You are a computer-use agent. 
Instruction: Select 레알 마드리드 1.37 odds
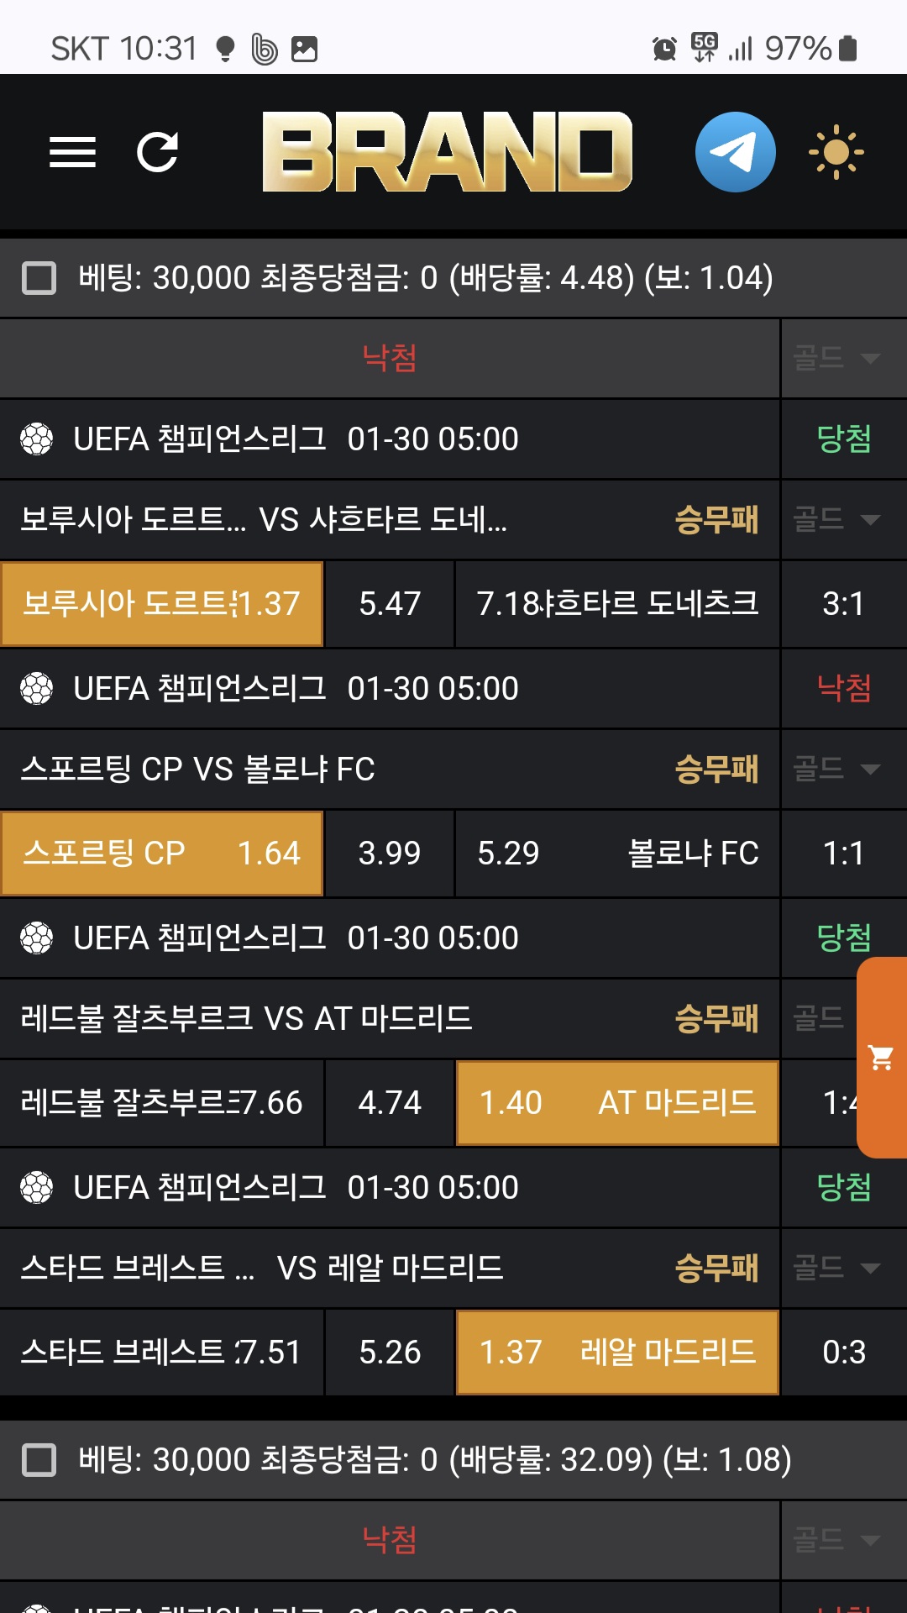617,1353
